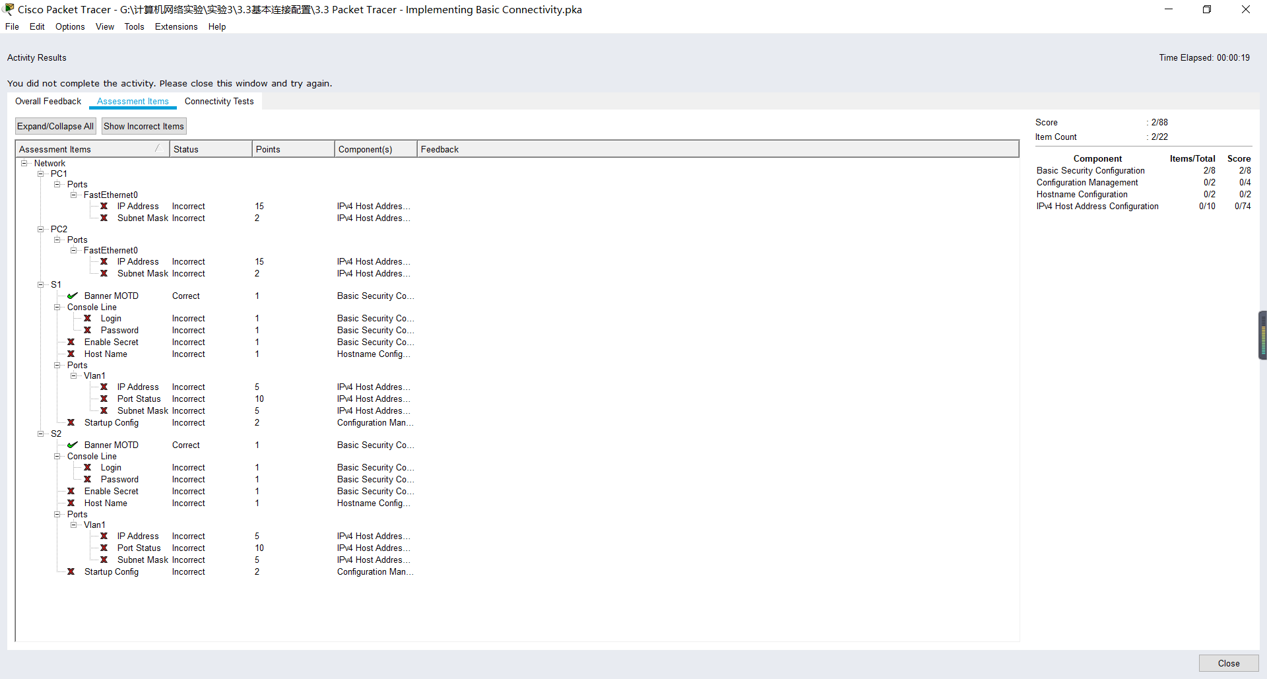Open the View menu
1267x679 pixels.
[x=105, y=27]
